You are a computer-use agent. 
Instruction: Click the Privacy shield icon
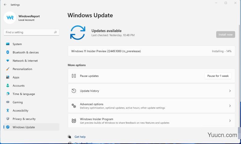[x=8, y=118]
